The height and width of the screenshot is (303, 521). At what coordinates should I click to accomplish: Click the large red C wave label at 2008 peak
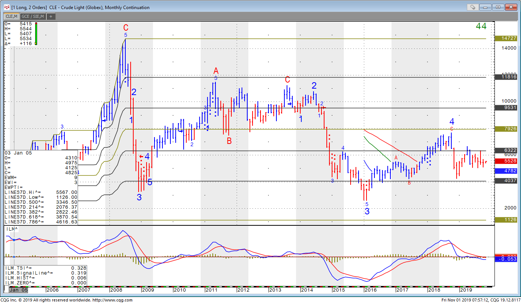126,28
